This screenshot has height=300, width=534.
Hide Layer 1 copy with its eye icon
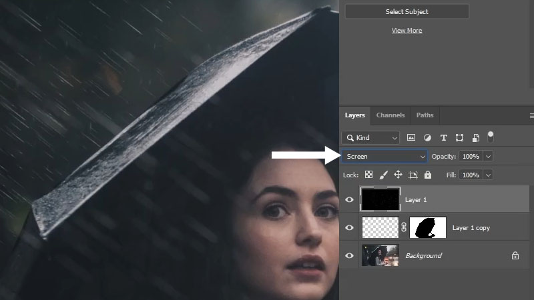pos(349,227)
